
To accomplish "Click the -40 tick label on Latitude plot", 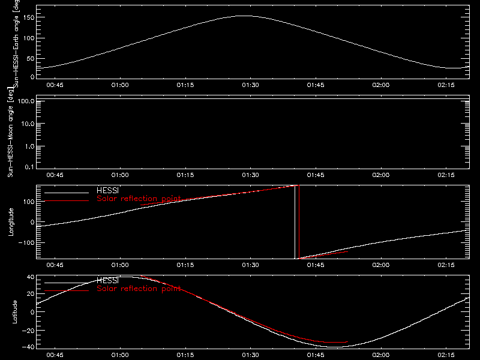I will click(28, 347).
